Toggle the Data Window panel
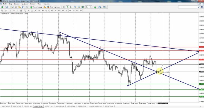Screen dimensions: 204x108 tap(16, 7)
